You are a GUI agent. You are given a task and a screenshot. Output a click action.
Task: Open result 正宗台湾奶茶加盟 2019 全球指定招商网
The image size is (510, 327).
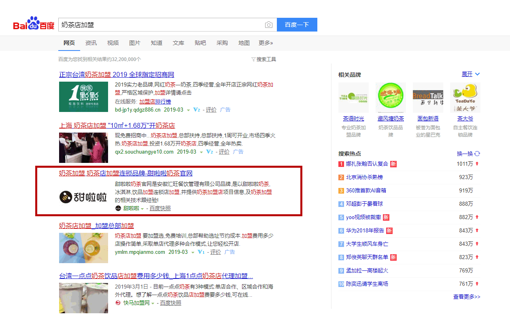coord(117,75)
